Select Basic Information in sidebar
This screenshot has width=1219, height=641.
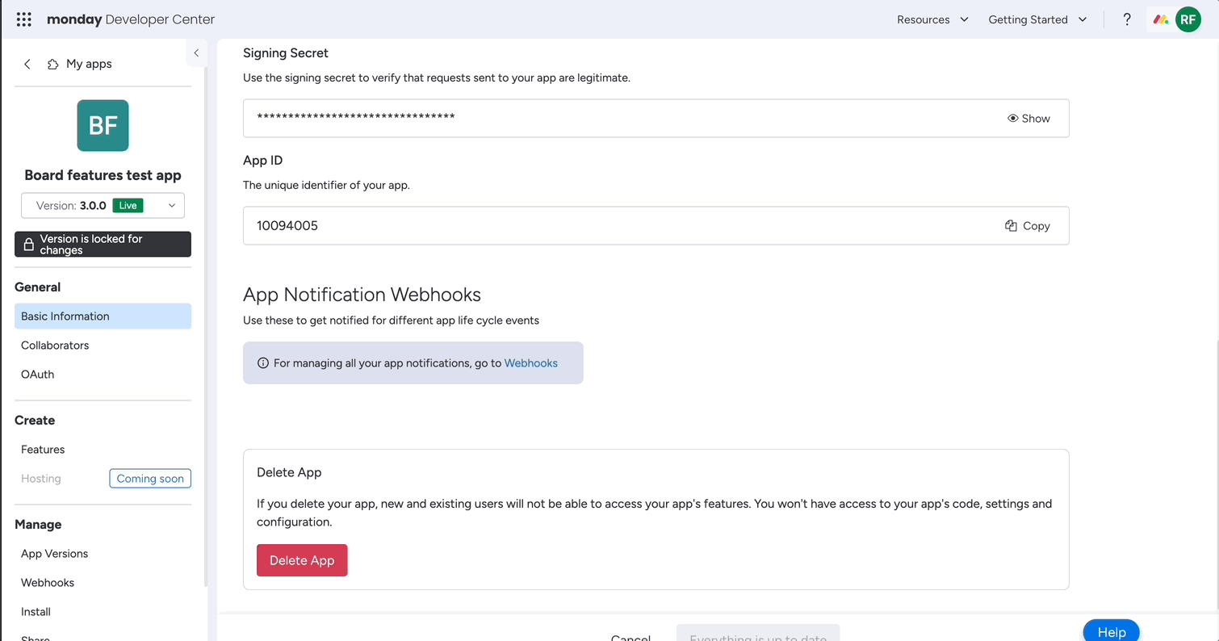103,316
